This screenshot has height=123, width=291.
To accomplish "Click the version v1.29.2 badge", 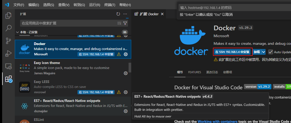I will (x=258, y=87).
